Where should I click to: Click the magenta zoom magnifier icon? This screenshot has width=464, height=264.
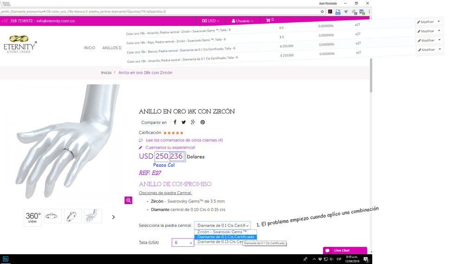point(129,200)
